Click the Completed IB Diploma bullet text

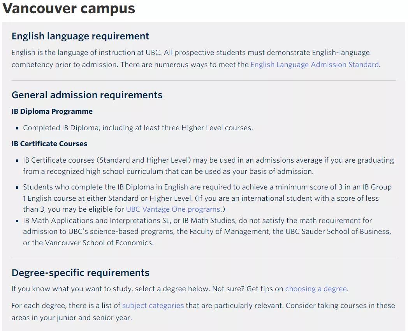tap(138, 128)
